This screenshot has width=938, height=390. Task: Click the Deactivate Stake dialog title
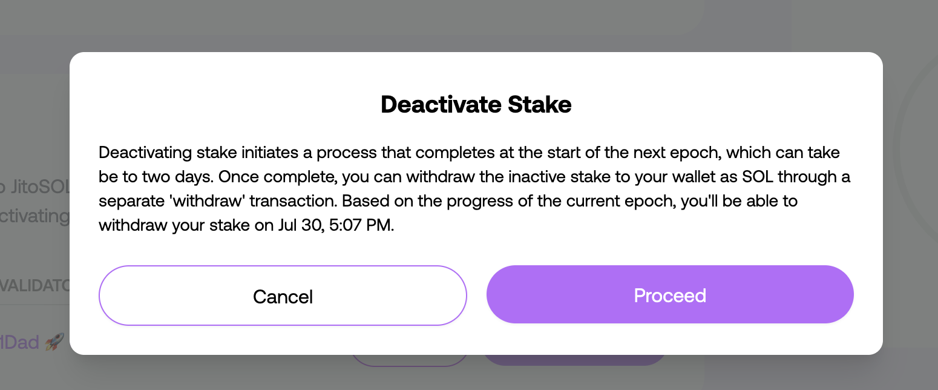tap(476, 105)
